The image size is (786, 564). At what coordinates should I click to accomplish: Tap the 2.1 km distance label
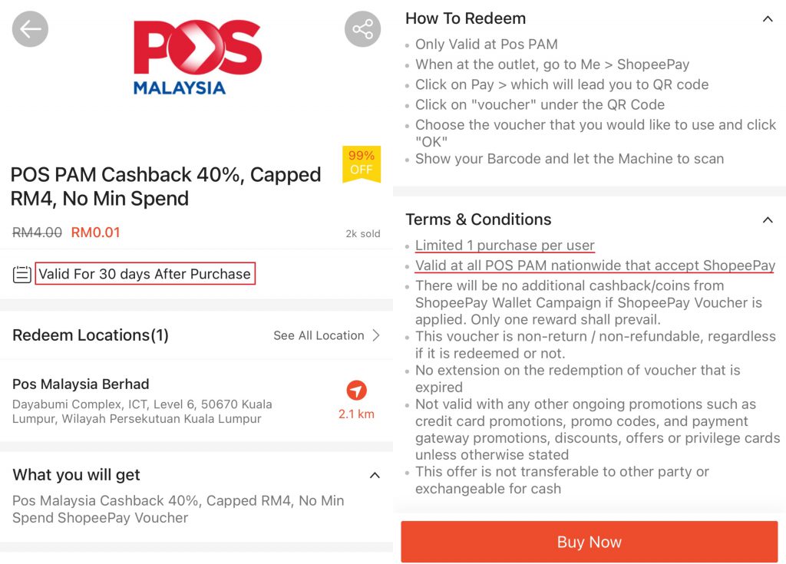(x=356, y=414)
